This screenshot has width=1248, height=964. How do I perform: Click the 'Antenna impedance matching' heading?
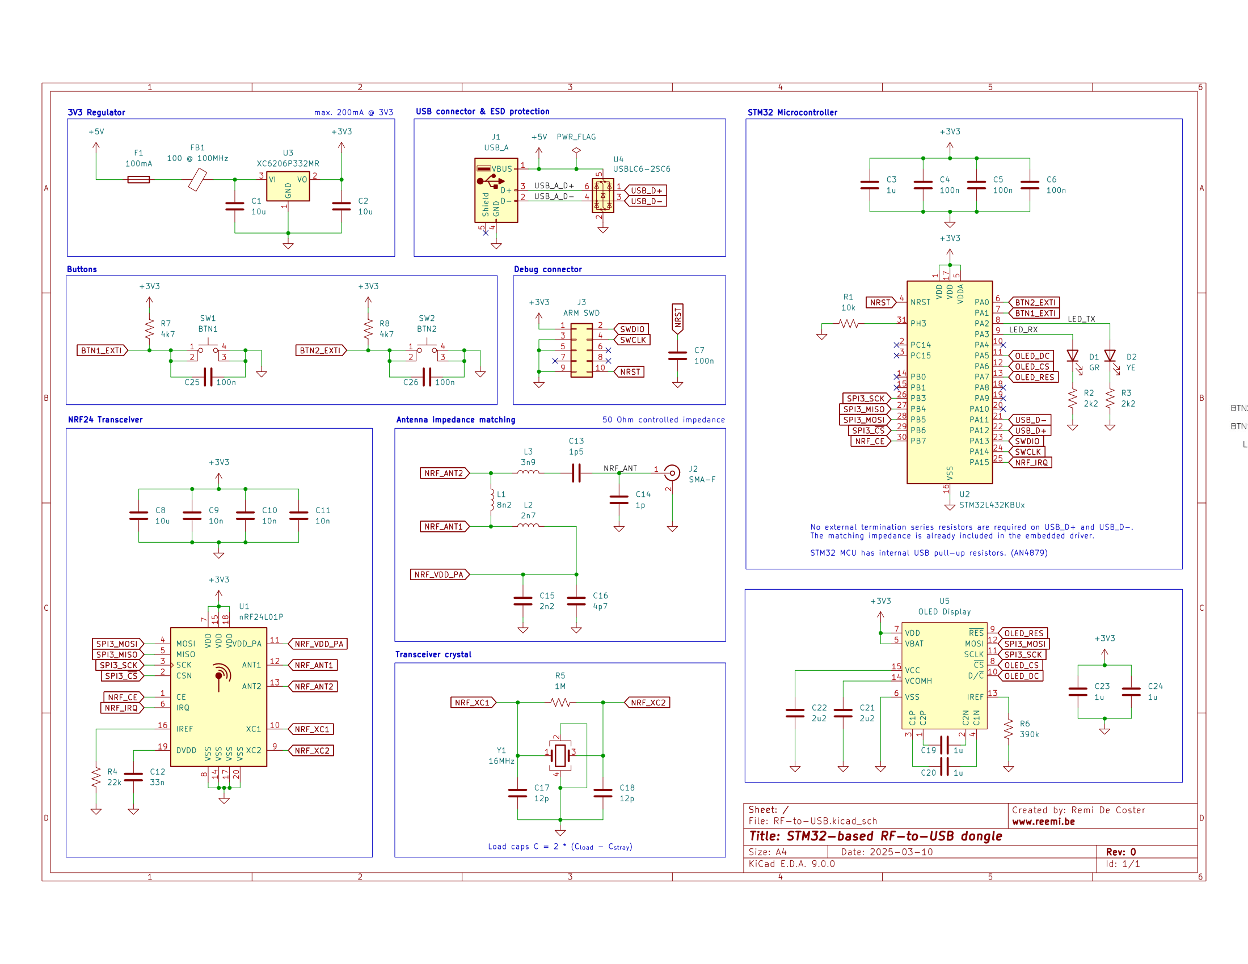point(456,420)
